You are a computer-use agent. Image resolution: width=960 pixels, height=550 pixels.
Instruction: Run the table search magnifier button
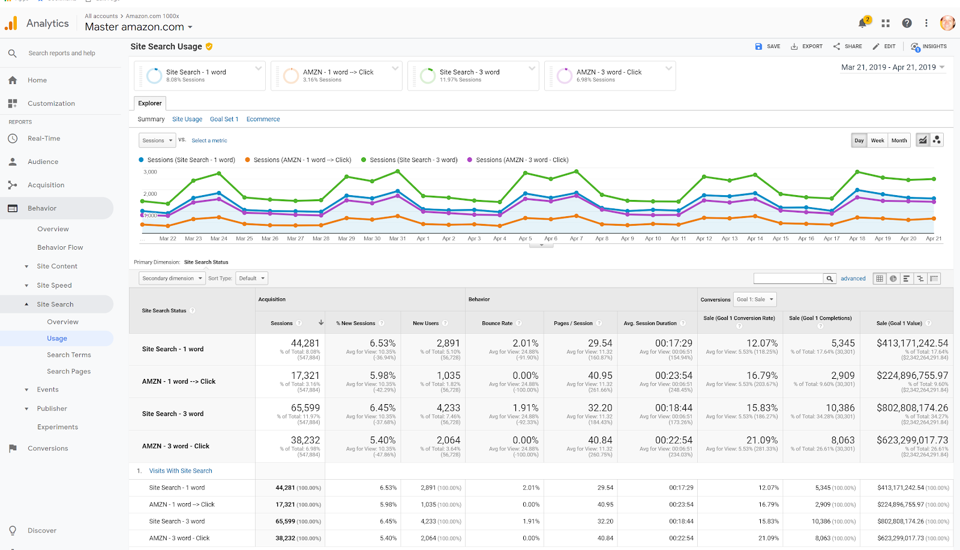point(830,279)
